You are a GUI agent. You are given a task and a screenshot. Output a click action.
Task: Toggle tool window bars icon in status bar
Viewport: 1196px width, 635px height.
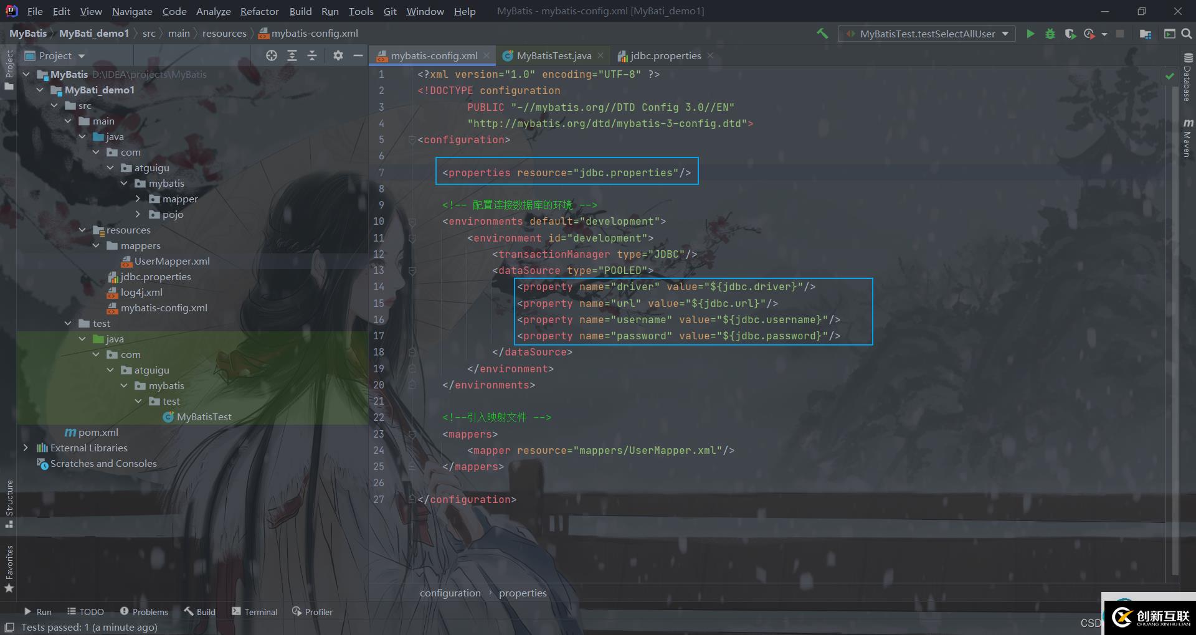click(x=9, y=627)
